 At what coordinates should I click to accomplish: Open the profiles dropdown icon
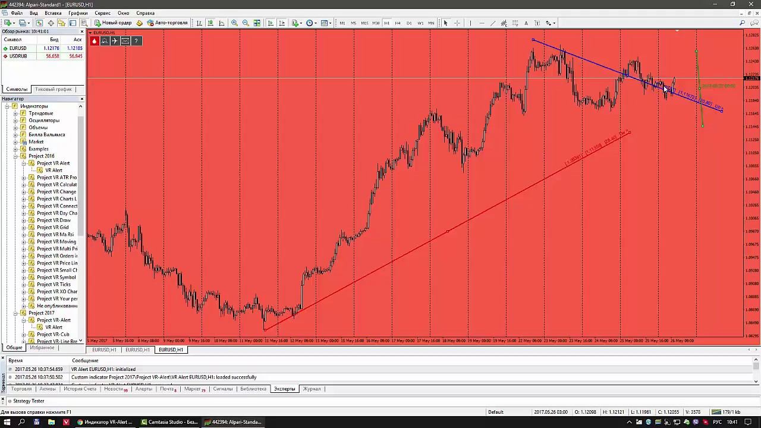[24, 23]
